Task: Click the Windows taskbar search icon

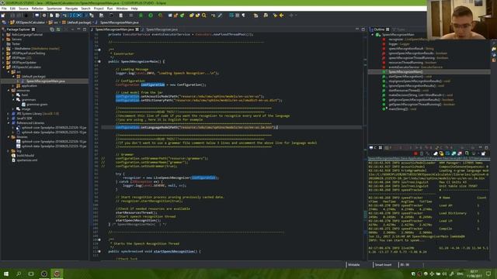Action: click(19, 274)
